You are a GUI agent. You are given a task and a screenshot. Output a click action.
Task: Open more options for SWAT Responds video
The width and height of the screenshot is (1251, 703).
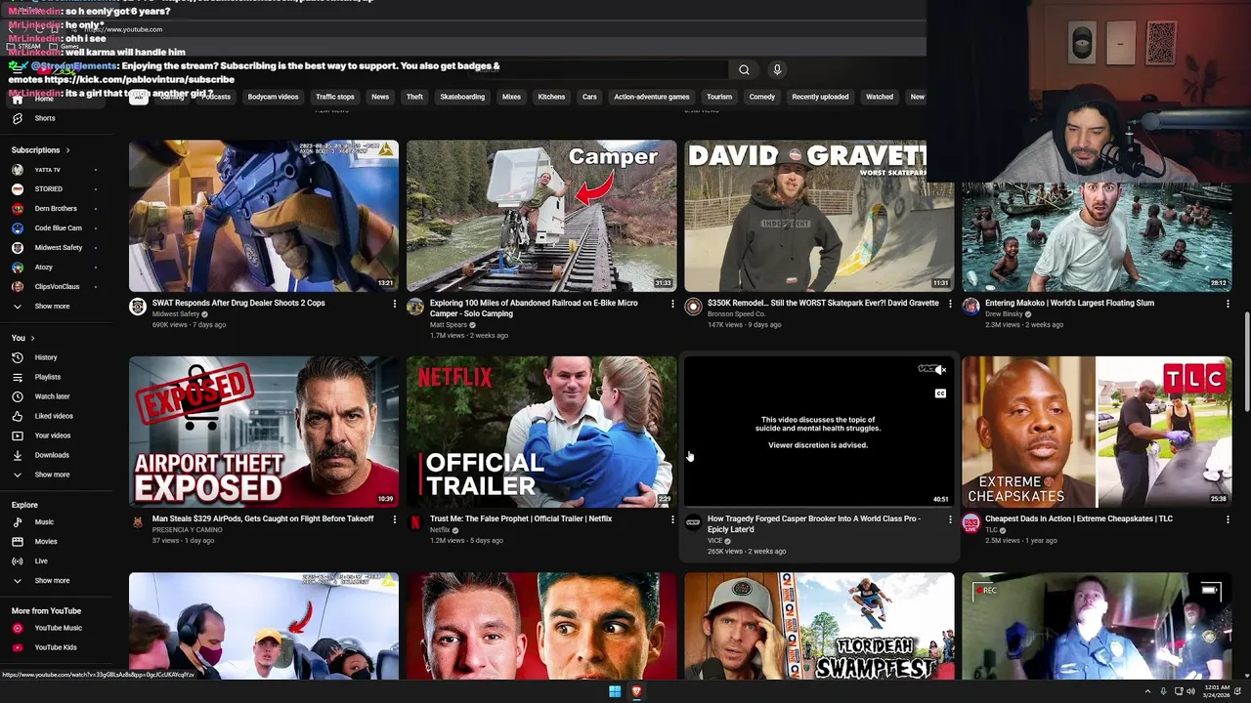pos(395,304)
